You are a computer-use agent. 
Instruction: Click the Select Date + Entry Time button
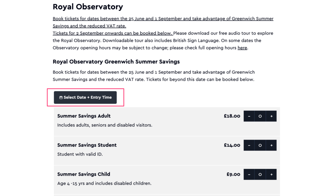[x=85, y=98]
